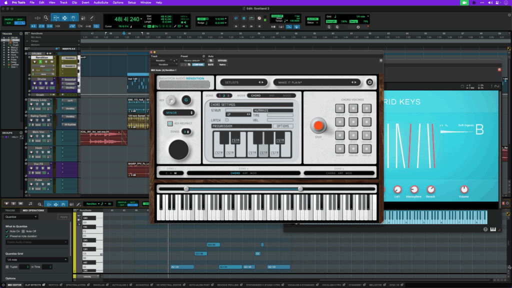
Task: Adjust the Reverb knob in Grid Keys
Action: click(430, 189)
